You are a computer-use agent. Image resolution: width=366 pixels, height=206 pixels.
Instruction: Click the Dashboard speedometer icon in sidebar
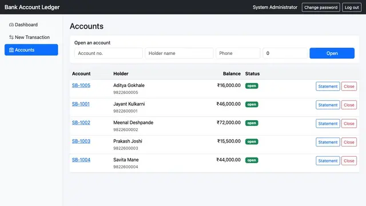click(x=11, y=25)
